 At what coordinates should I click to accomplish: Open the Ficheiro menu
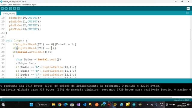(x=3, y=5)
